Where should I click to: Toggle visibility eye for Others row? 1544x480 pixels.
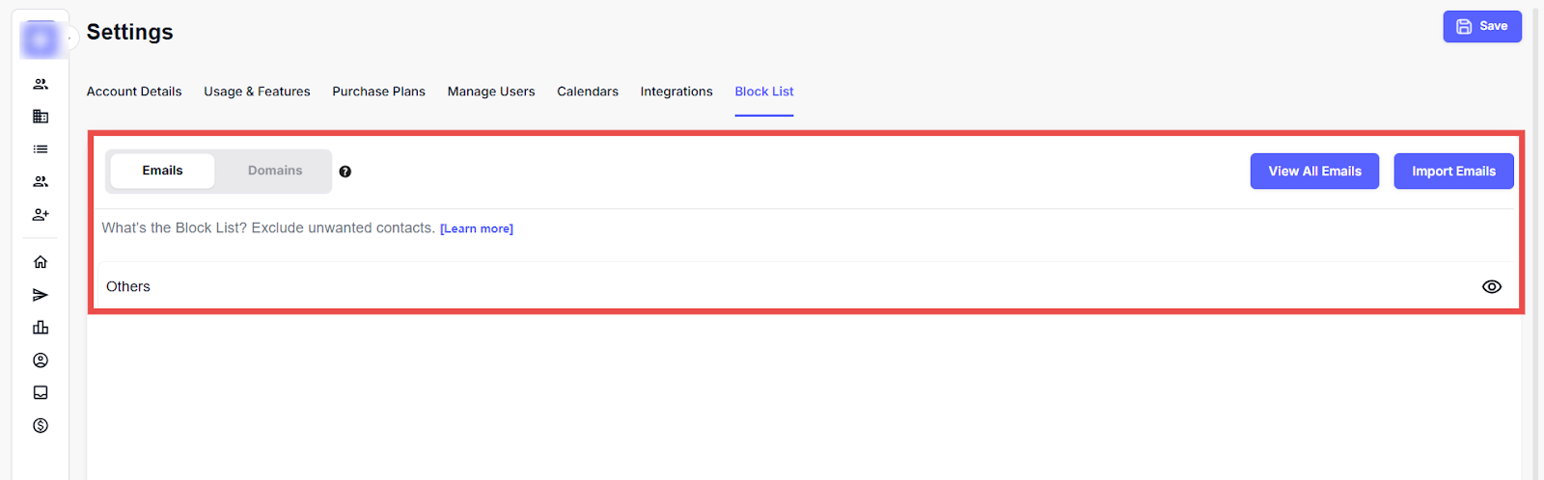[x=1491, y=287]
